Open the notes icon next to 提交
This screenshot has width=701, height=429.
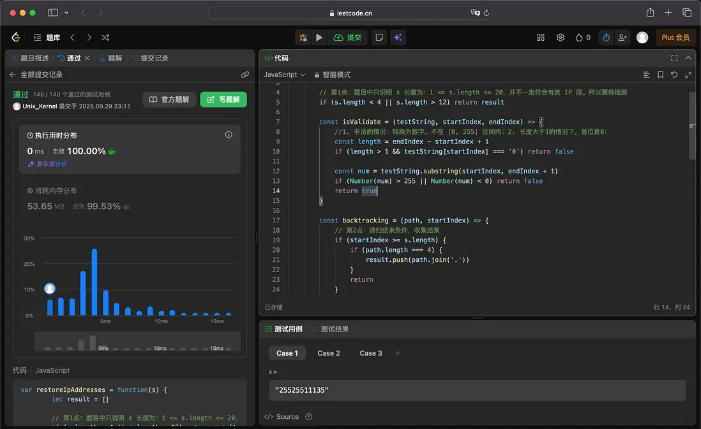click(379, 38)
